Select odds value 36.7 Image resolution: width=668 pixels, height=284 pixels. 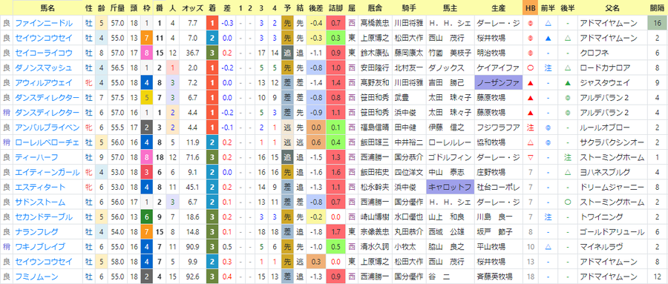pyautogui.click(x=192, y=53)
